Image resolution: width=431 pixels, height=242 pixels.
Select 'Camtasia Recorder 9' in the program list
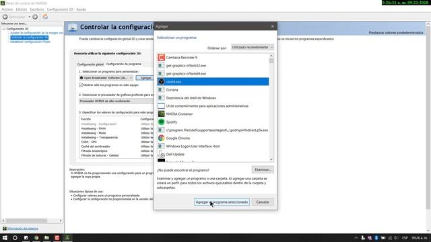pos(213,57)
